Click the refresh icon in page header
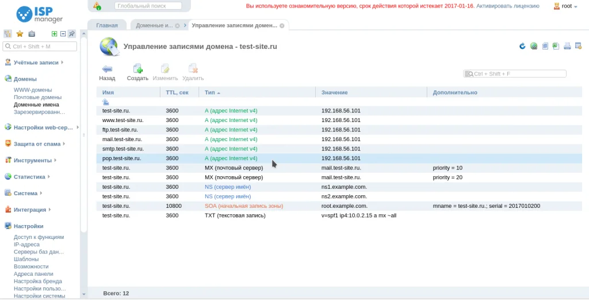This screenshot has width=589, height=300. (x=522, y=46)
